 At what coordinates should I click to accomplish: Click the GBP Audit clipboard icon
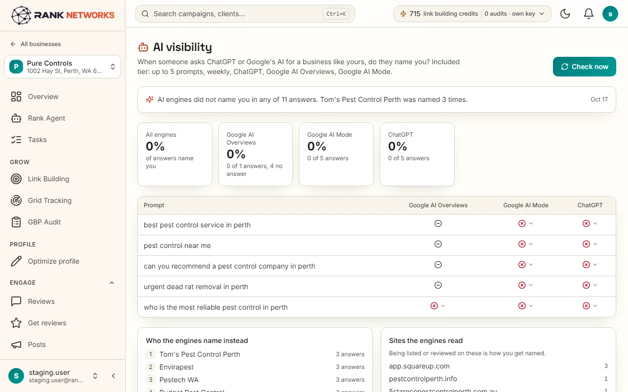[16, 222]
